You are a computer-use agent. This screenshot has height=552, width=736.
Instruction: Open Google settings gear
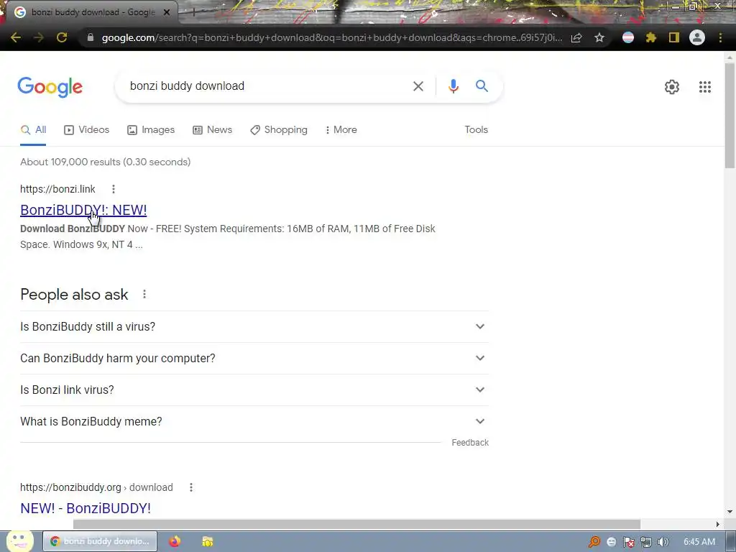tap(672, 87)
